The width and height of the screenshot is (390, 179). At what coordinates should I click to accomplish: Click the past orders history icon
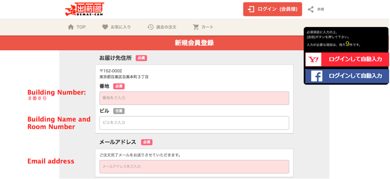(x=150, y=27)
